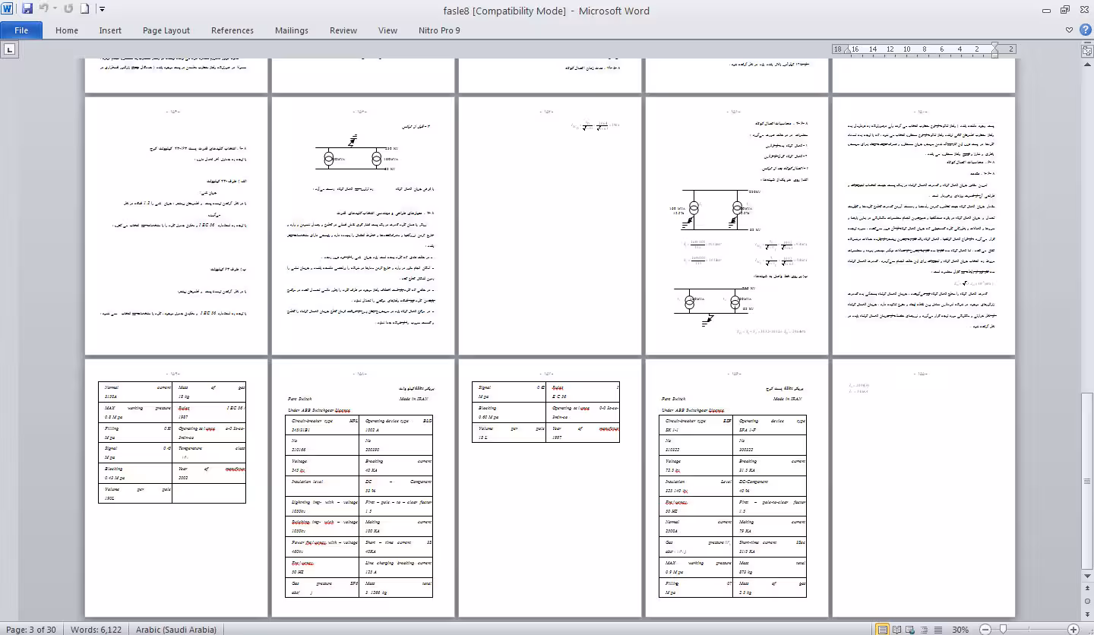Open the View tab
The height and width of the screenshot is (635, 1094).
387,30
